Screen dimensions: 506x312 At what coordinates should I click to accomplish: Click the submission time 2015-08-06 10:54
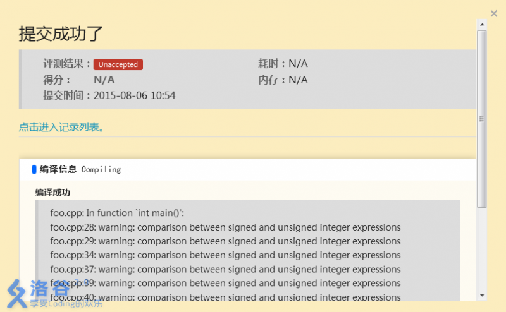(134, 96)
